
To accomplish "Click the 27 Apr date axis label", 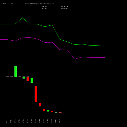I will click(47, 121).
